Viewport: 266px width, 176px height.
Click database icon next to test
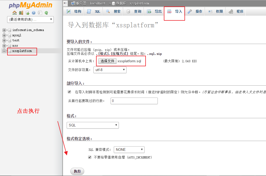(10, 41)
